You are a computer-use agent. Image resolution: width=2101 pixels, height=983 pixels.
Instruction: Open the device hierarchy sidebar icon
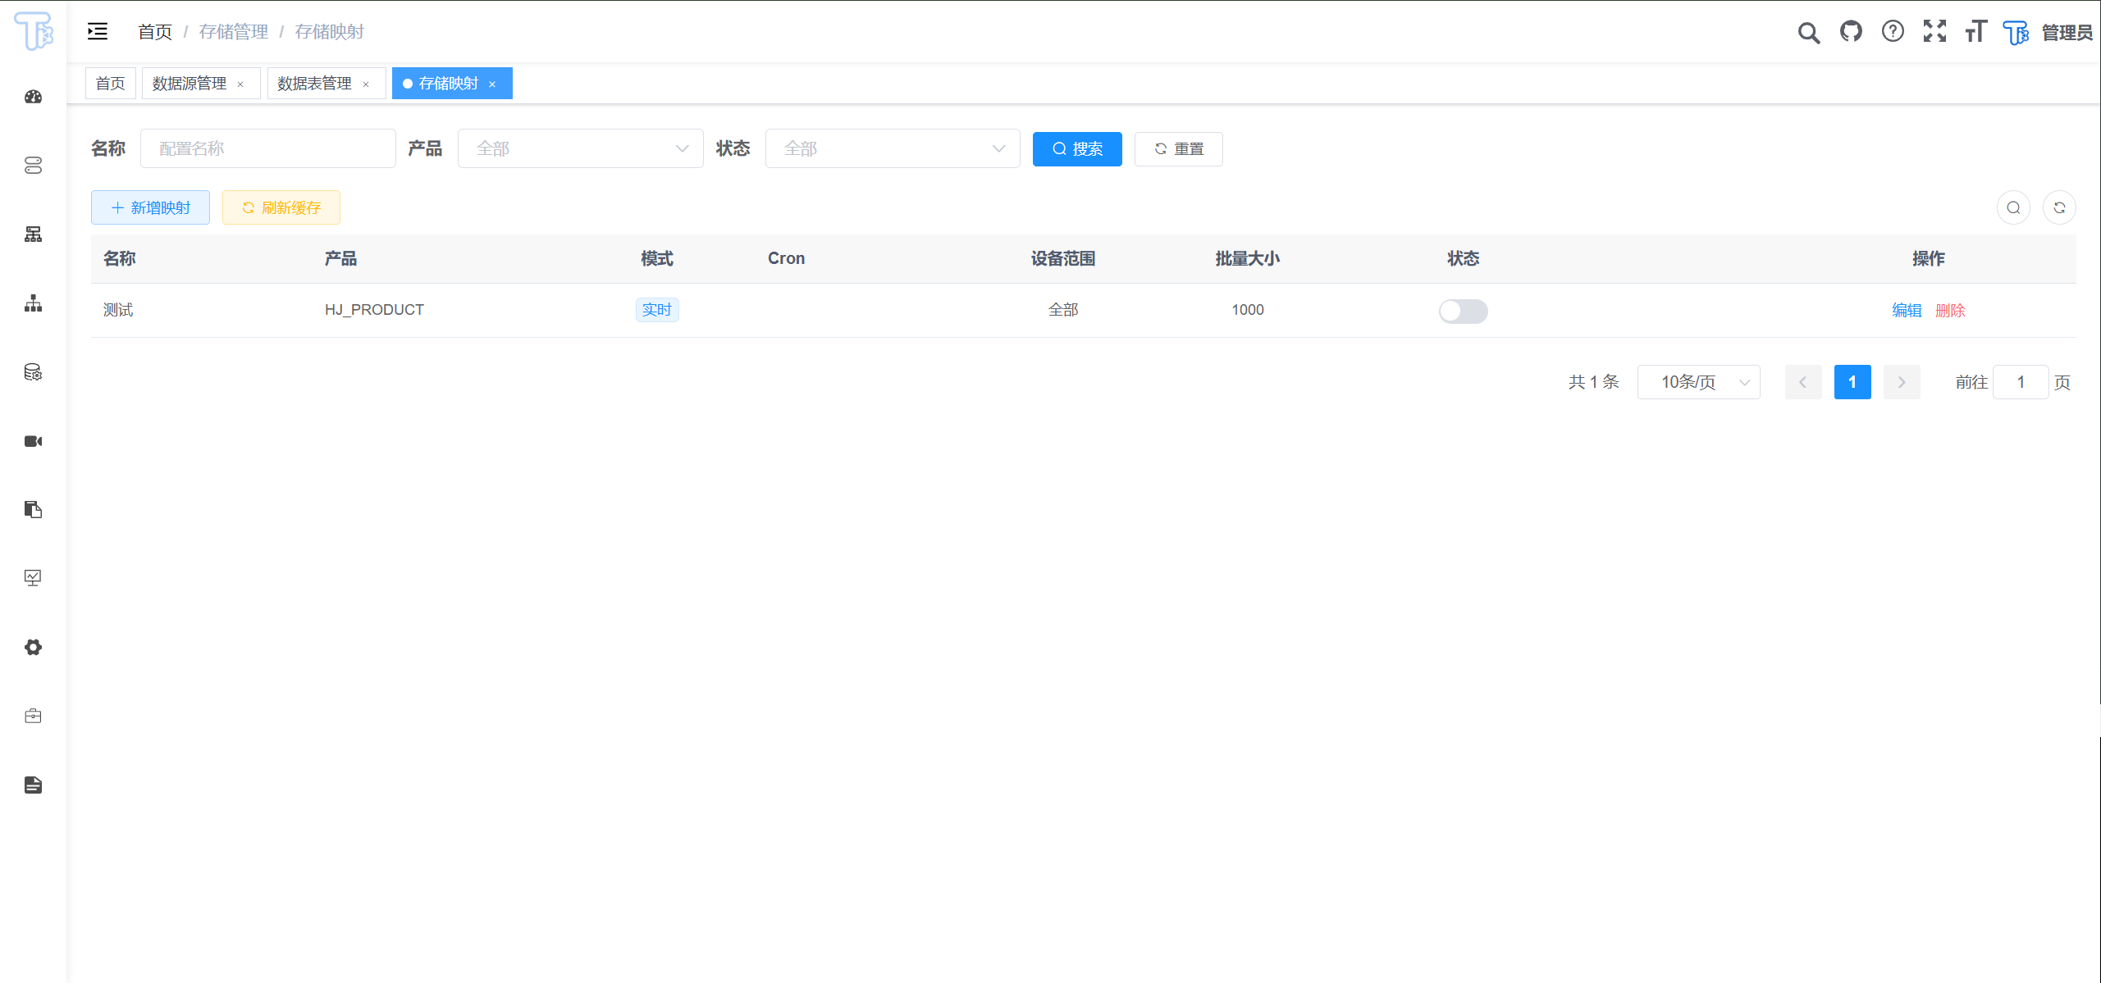coord(33,234)
